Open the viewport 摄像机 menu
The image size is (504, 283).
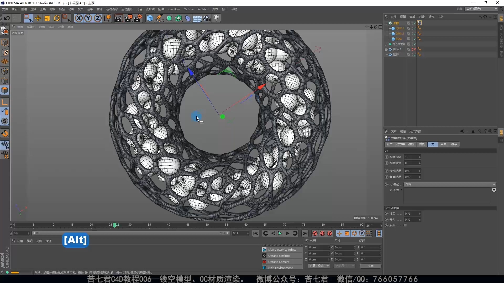click(x=31, y=27)
